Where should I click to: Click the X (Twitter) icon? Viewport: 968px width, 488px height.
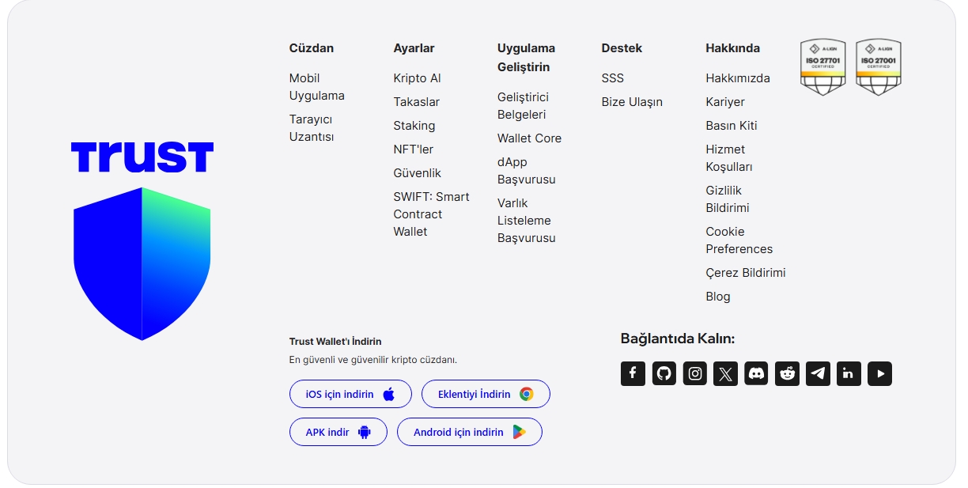[725, 373]
